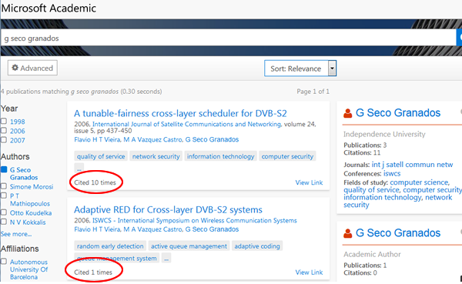This screenshot has height=284, width=462.
Task: Select the queue management system tag
Action: pyautogui.click(x=117, y=258)
